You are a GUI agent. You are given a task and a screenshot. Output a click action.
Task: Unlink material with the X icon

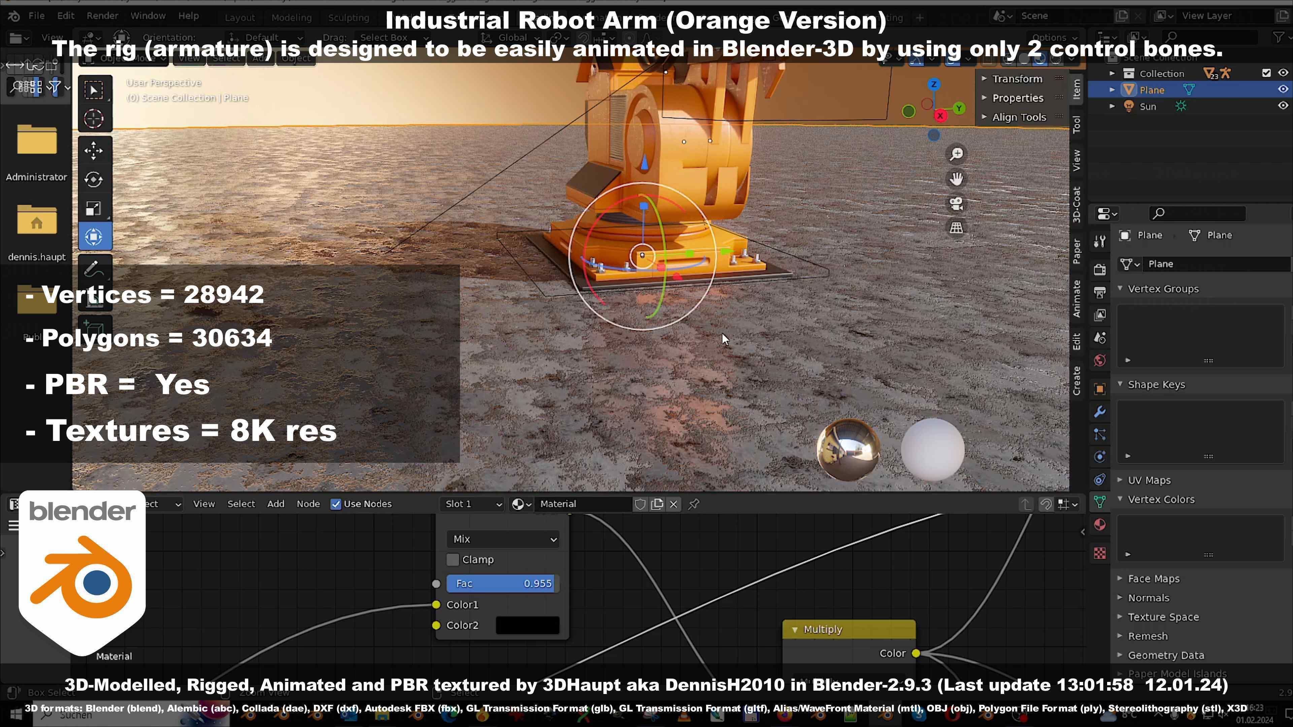click(673, 504)
